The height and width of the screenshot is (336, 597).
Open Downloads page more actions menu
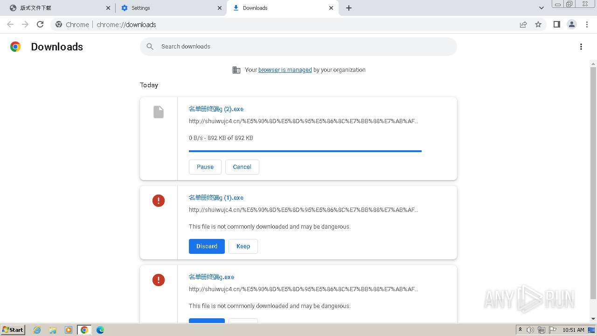click(581, 47)
